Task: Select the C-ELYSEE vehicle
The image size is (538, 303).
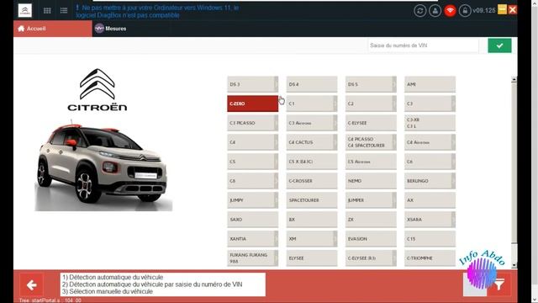Action: pyautogui.click(x=371, y=123)
